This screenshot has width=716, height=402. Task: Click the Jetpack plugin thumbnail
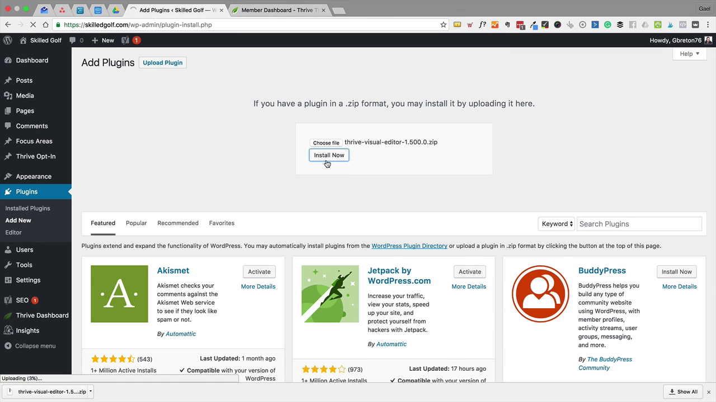[330, 294]
